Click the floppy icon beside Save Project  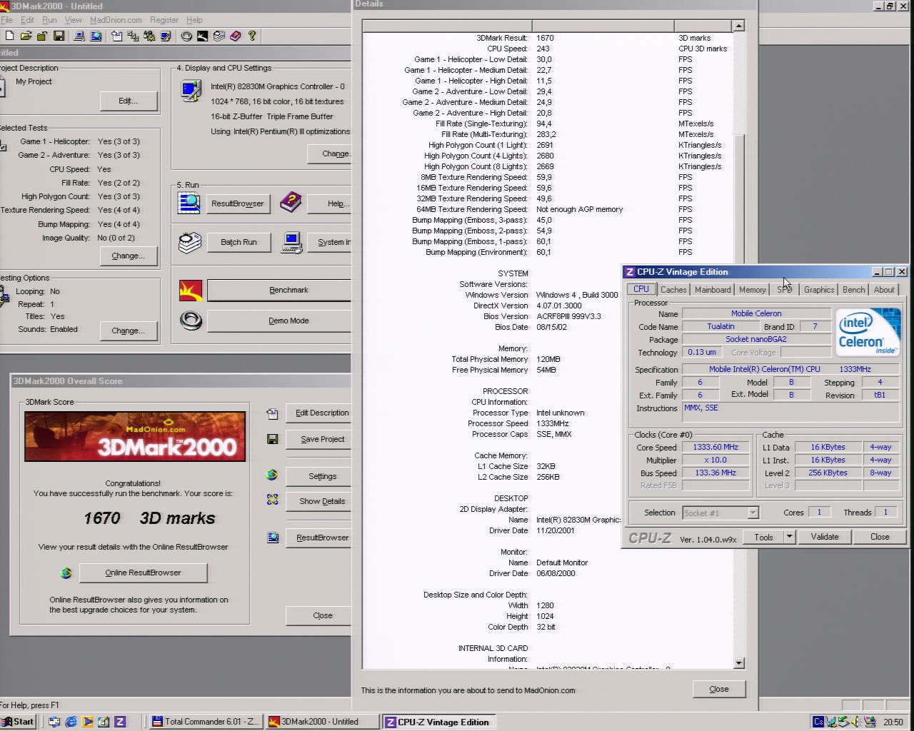point(272,439)
